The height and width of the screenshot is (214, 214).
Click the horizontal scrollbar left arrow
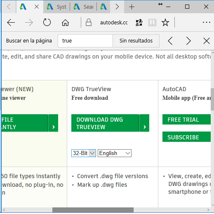pos(4,210)
